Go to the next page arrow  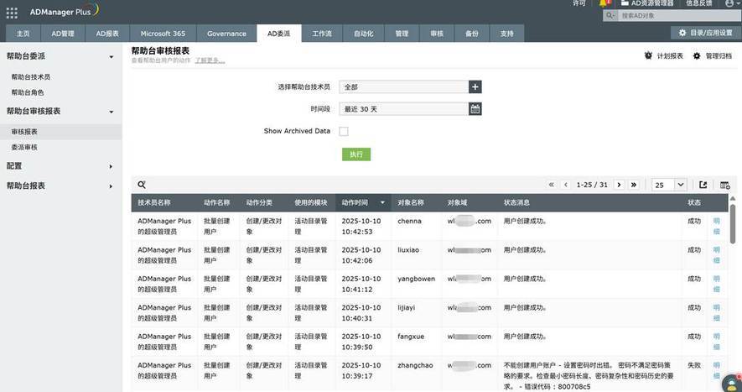point(619,185)
